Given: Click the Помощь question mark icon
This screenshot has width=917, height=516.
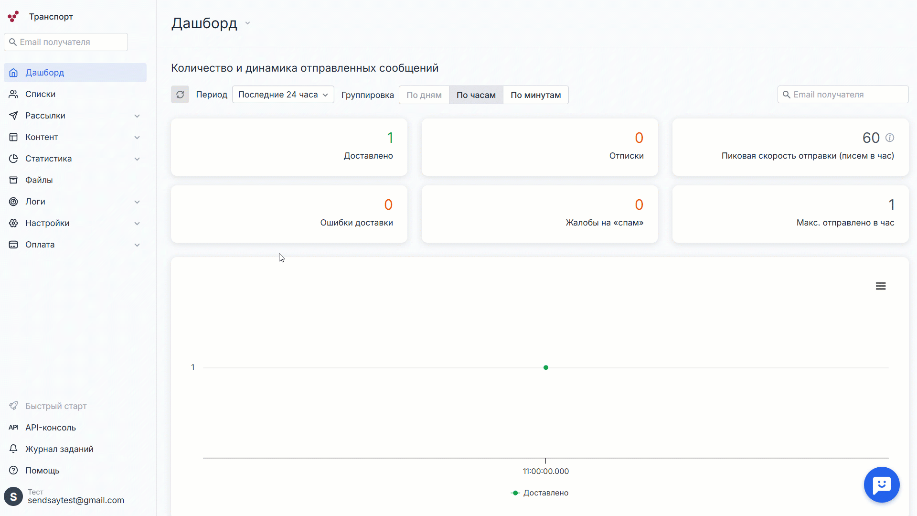Looking at the screenshot, I should point(13,471).
